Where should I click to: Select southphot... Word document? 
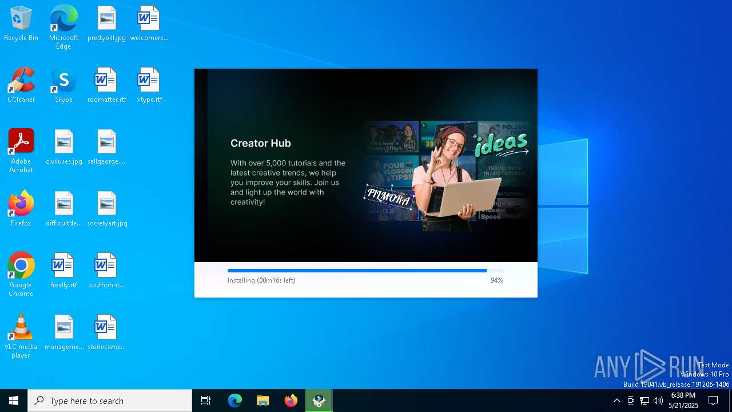tap(106, 271)
